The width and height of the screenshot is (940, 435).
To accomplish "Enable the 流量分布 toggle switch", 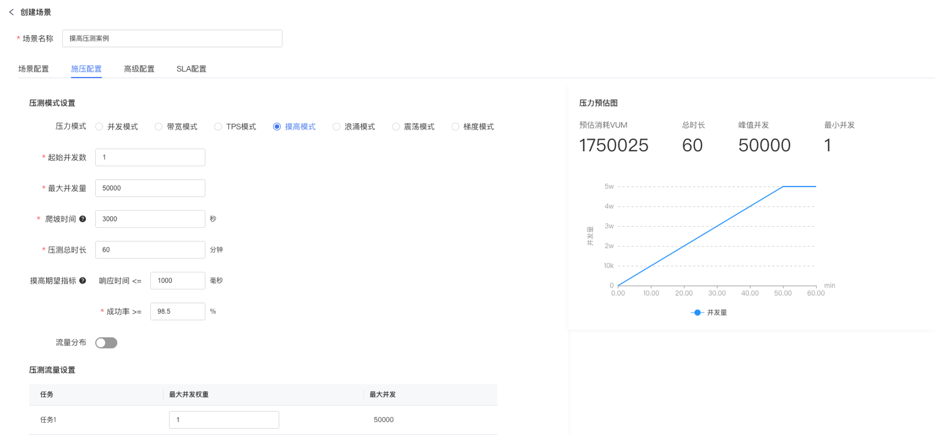I will tap(106, 343).
